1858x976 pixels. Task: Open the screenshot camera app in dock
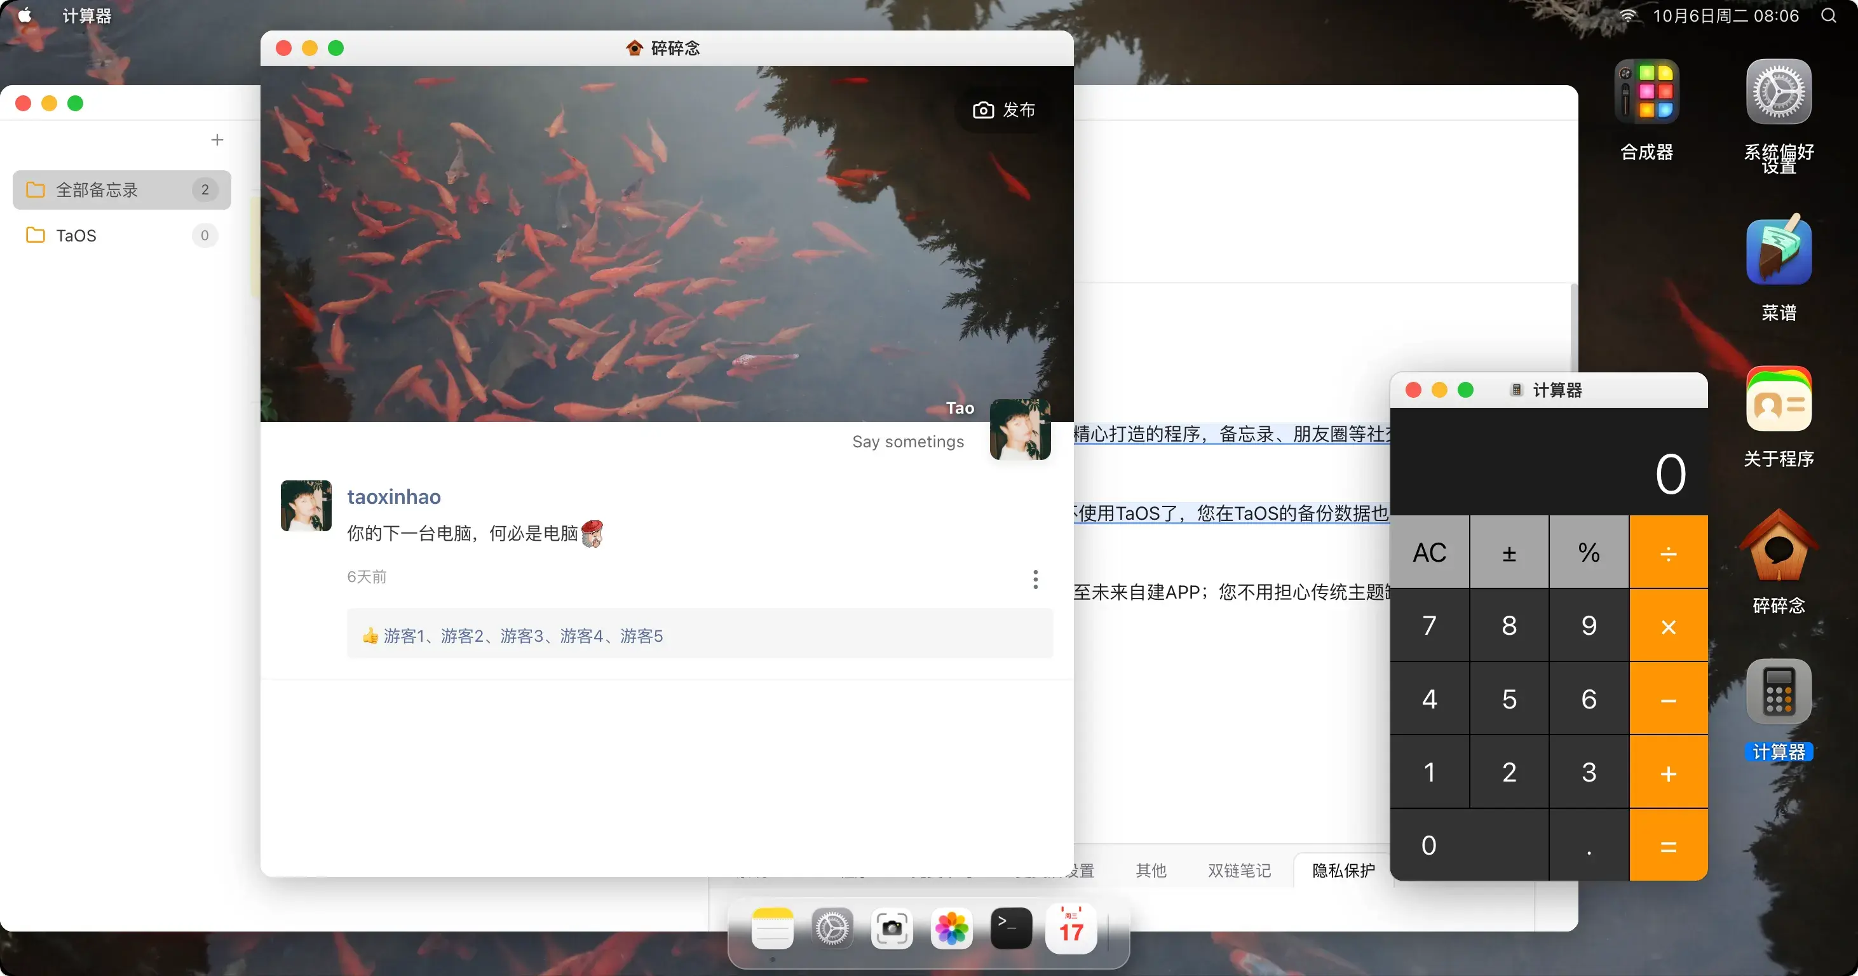coord(892,928)
